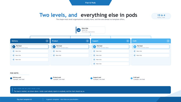The height and width of the screenshot is (102, 181).
Task: Select the Flat & Pods tab at top
Action: (x=90, y=3)
